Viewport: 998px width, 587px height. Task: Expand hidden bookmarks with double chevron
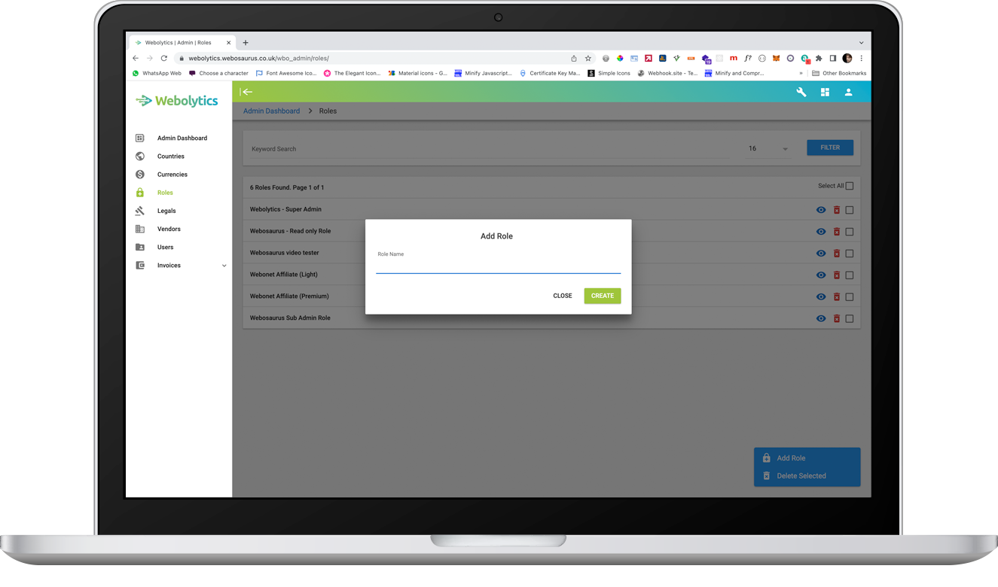pos(801,73)
